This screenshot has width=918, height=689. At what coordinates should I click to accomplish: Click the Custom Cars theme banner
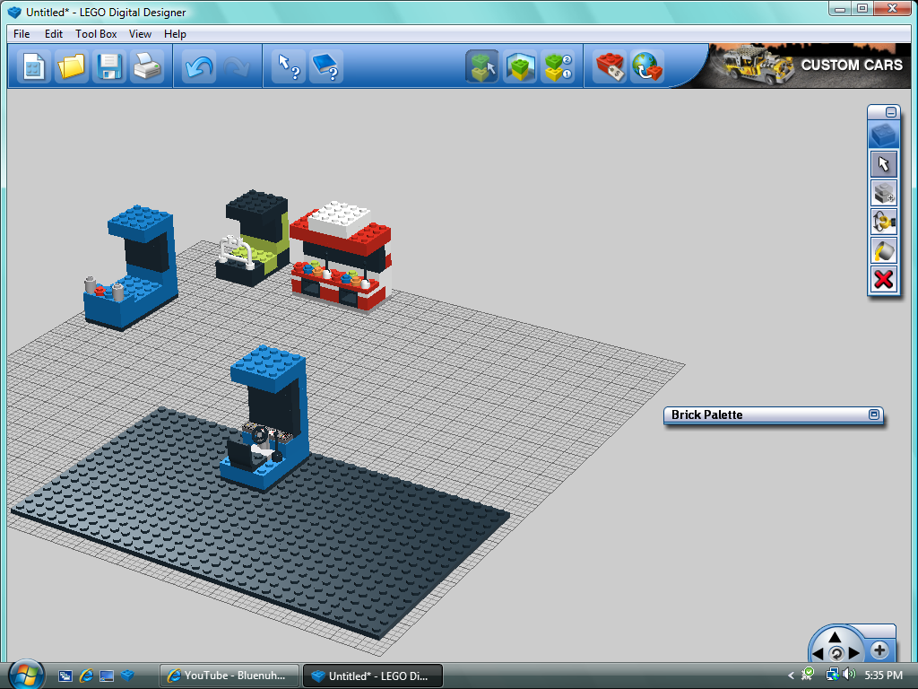click(x=810, y=65)
